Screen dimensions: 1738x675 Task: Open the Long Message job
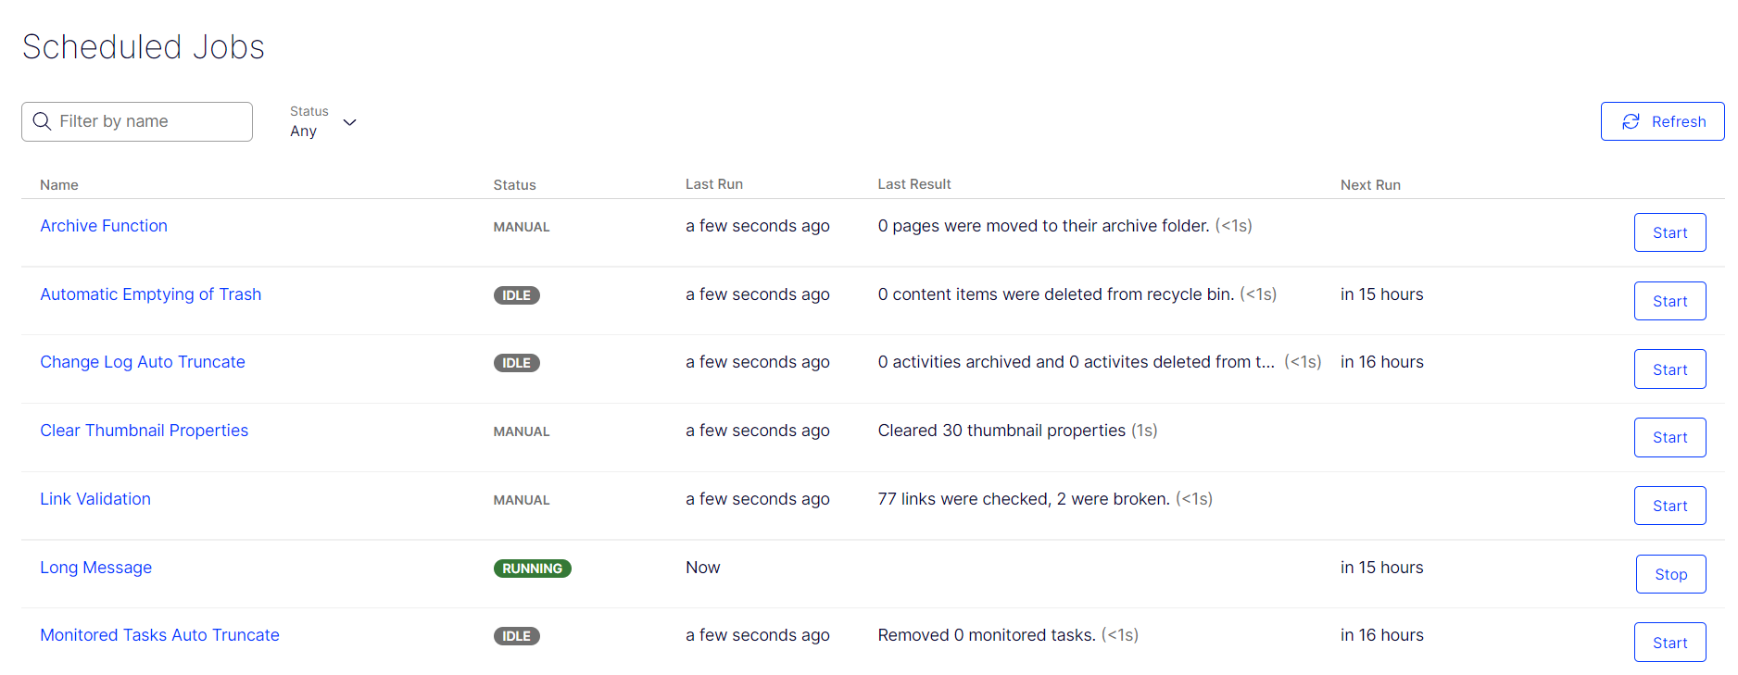point(96,568)
